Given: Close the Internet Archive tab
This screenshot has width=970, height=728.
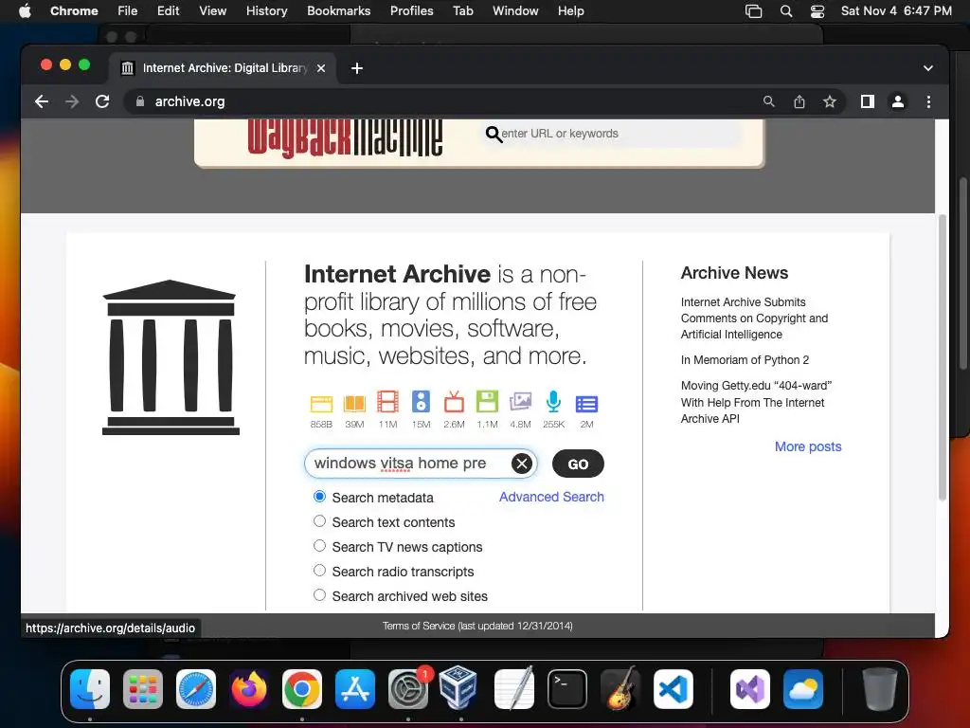Looking at the screenshot, I should click(321, 68).
